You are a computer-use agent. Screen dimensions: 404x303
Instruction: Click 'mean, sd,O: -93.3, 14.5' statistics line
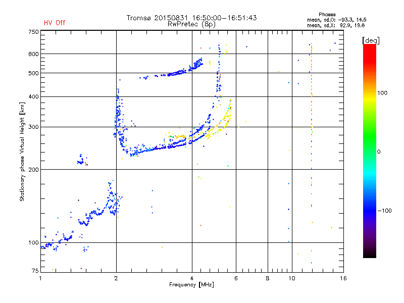coord(336,20)
